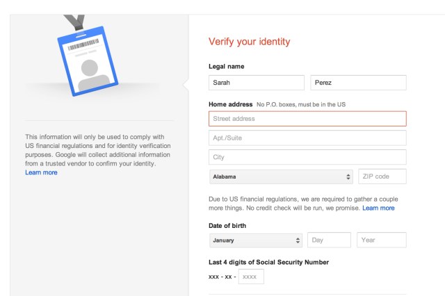This screenshot has width=445, height=296.
Task: Click the ID badge illustration
Action: (90, 60)
